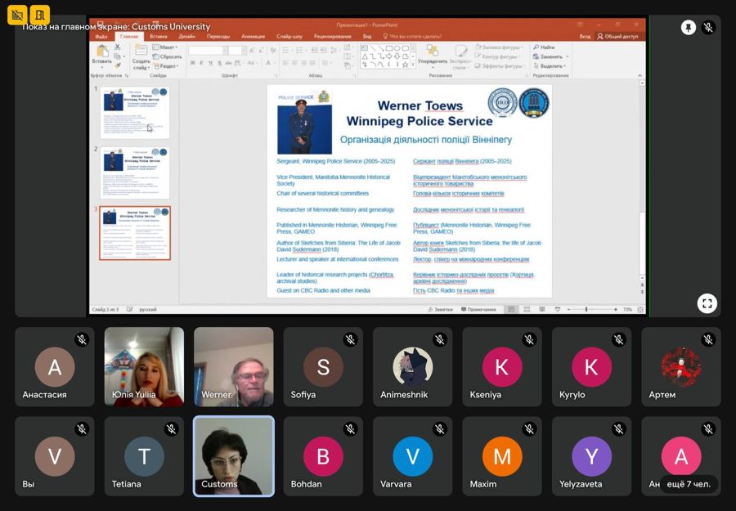Open the Transitions (Переходы) tab
The width and height of the screenshot is (736, 511).
click(x=218, y=36)
